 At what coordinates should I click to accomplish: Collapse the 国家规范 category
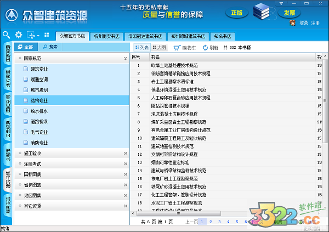pos(126,58)
